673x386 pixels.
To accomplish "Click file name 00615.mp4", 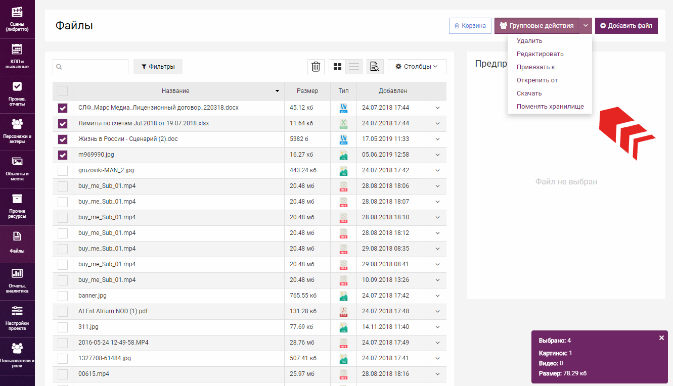I will point(94,374).
